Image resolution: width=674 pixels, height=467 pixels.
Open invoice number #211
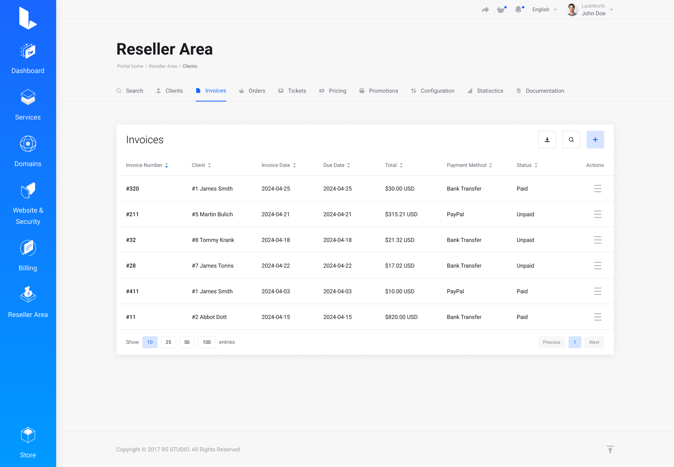pos(132,214)
